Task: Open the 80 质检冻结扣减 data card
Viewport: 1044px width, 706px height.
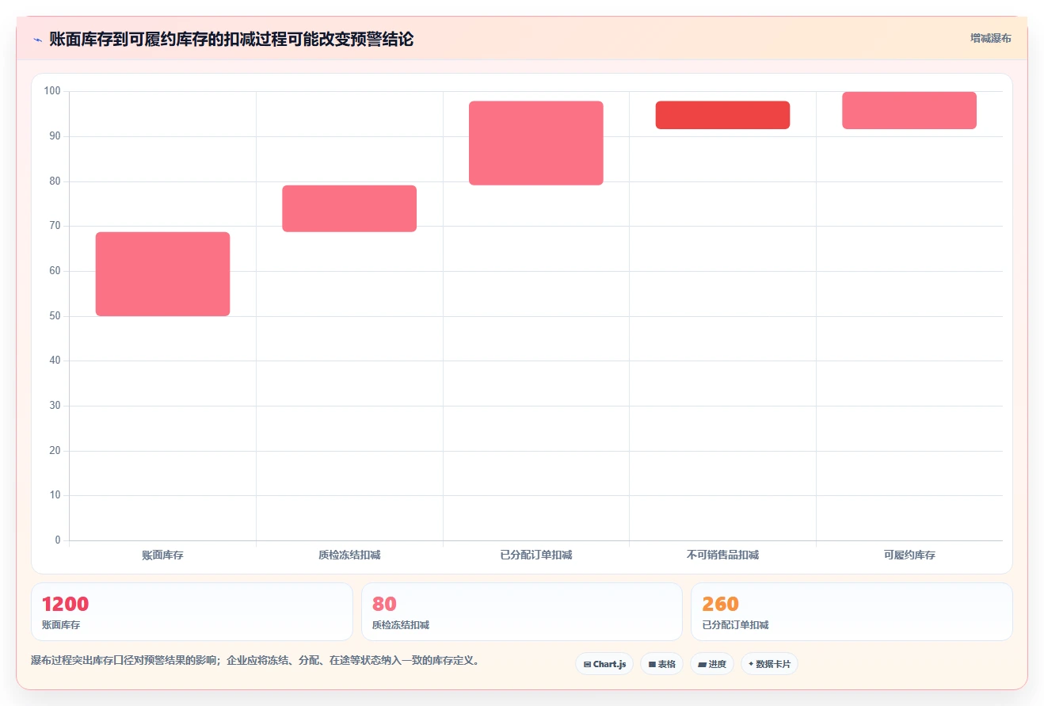Action: point(522,612)
